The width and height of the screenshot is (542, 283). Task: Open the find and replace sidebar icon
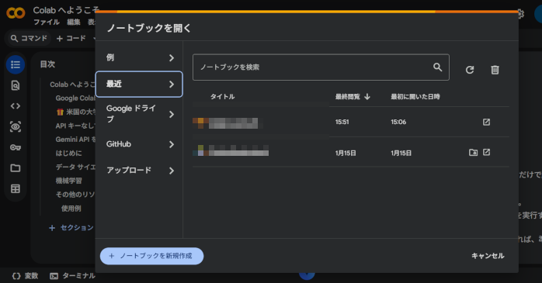[x=16, y=85]
